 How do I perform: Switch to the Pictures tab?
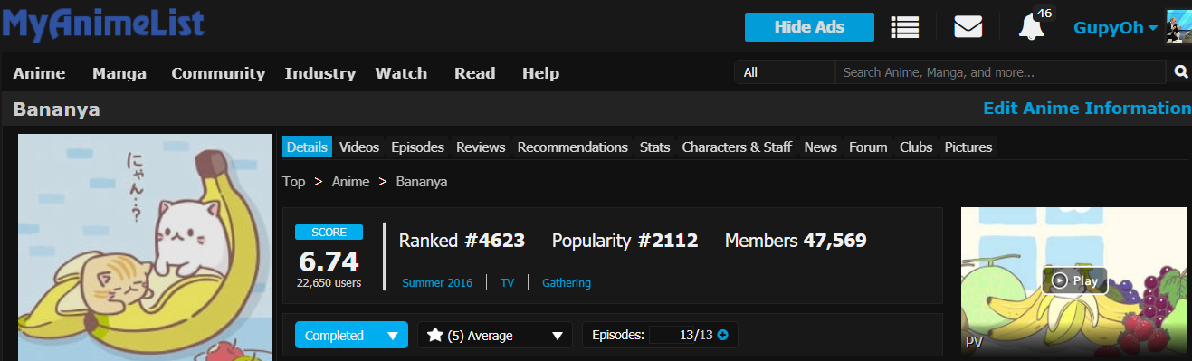pos(968,147)
